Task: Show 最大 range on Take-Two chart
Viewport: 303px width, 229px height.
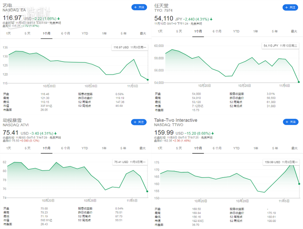Action: [294, 148]
